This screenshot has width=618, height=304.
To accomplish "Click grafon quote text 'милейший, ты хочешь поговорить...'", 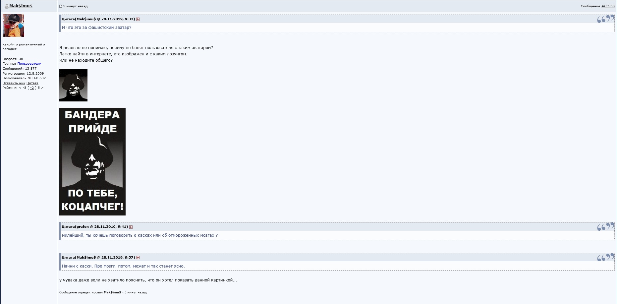I will click(140, 235).
